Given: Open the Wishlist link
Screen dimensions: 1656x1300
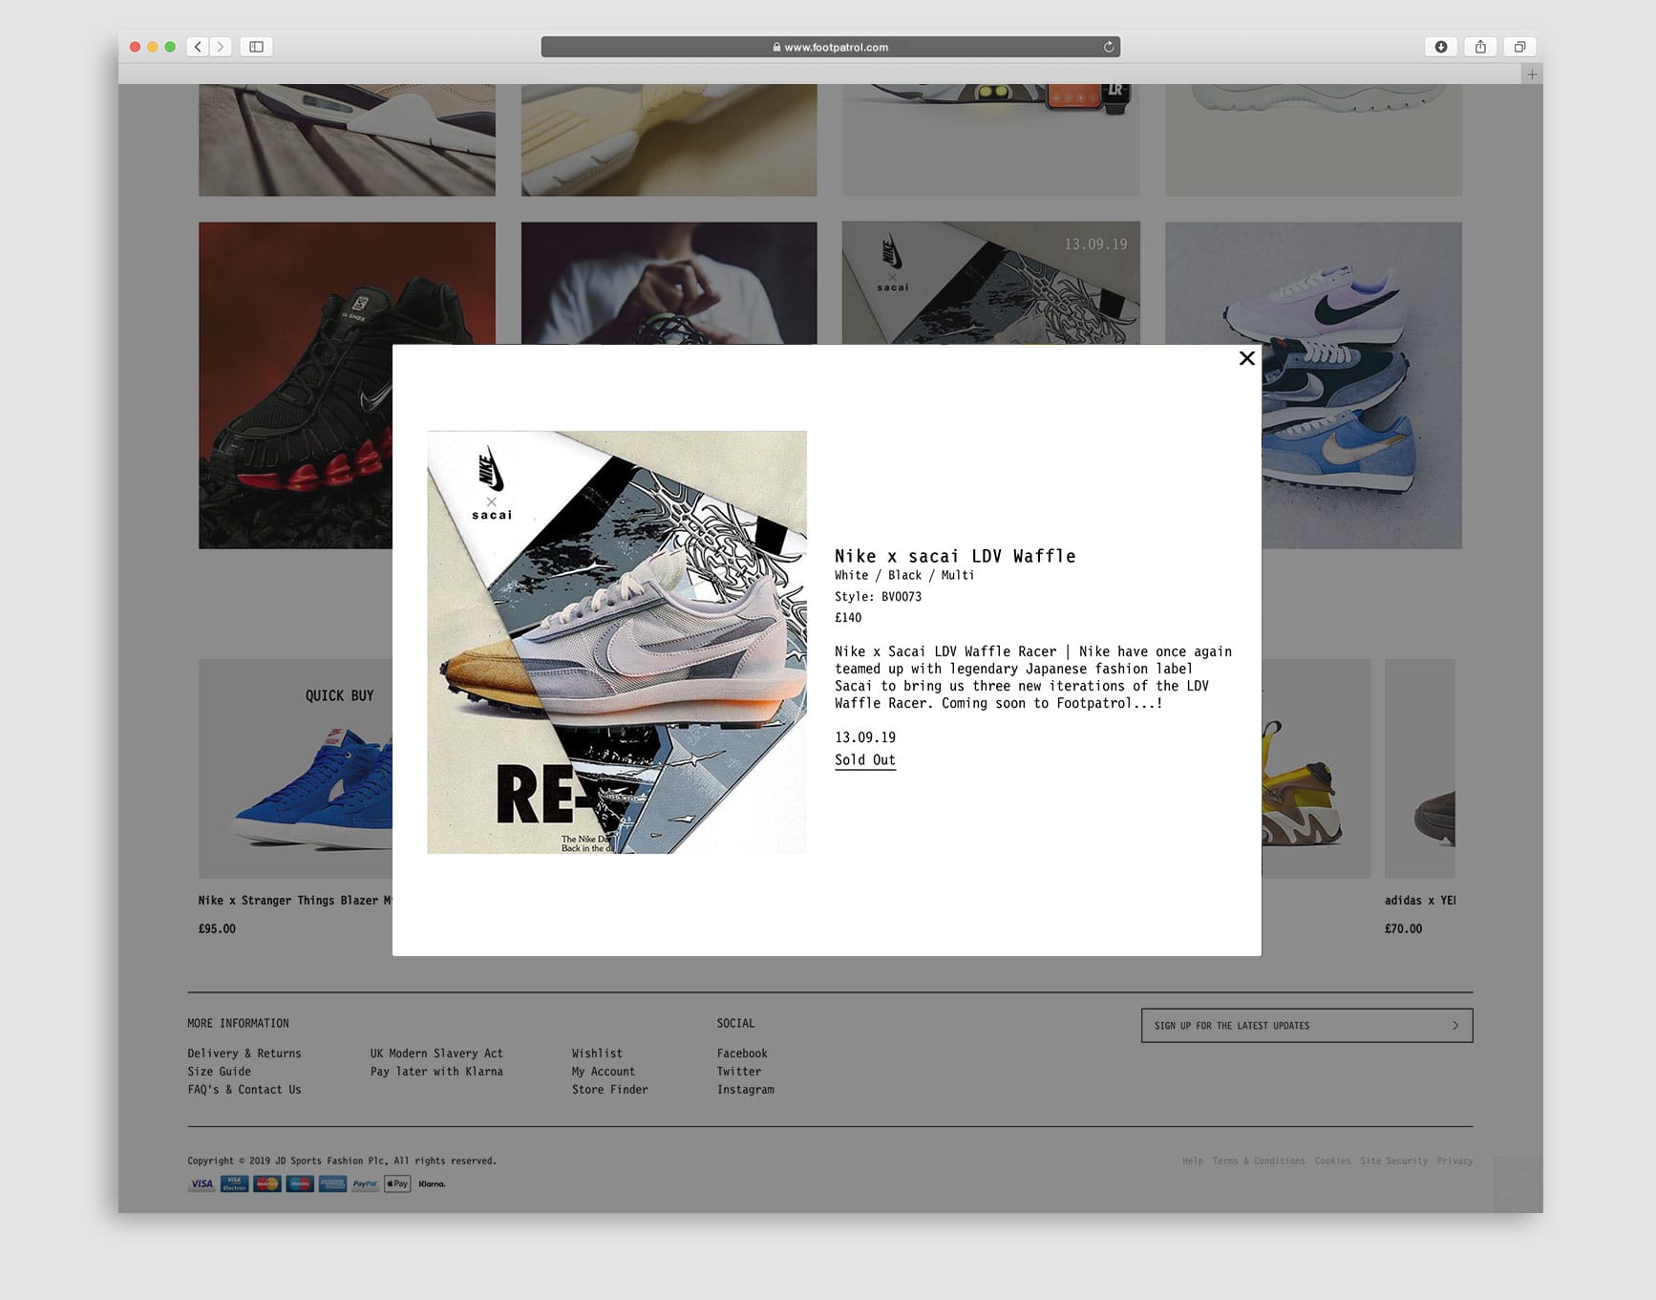Looking at the screenshot, I should click(x=597, y=1054).
